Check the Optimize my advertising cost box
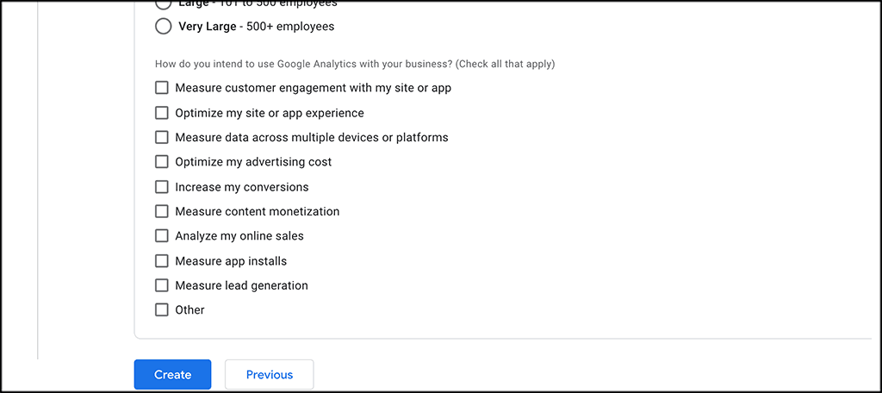The height and width of the screenshot is (393, 882). (x=162, y=162)
